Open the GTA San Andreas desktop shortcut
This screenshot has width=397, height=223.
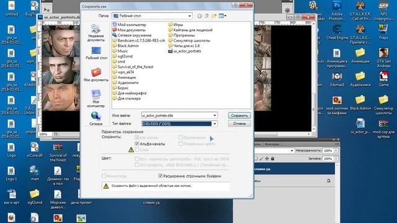click(x=383, y=58)
